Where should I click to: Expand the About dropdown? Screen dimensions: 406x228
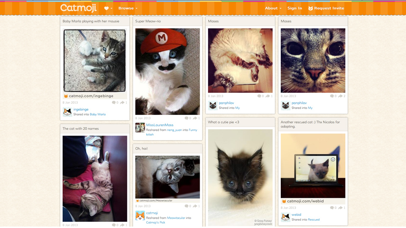(273, 8)
